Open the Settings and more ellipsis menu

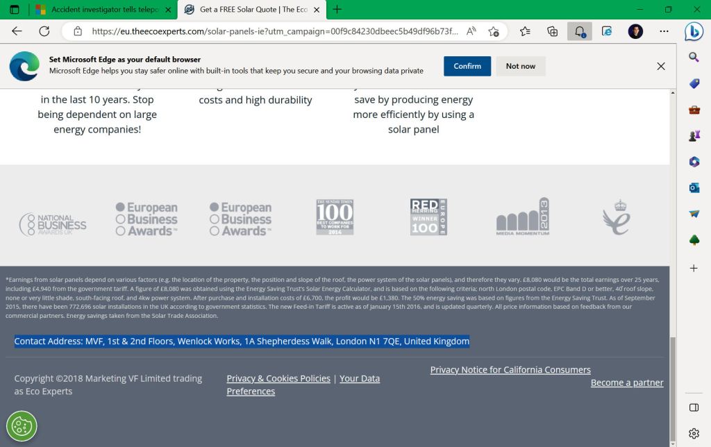(664, 31)
